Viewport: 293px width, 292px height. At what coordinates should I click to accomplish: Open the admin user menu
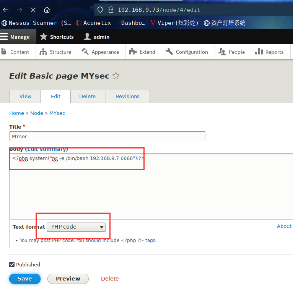96,37
